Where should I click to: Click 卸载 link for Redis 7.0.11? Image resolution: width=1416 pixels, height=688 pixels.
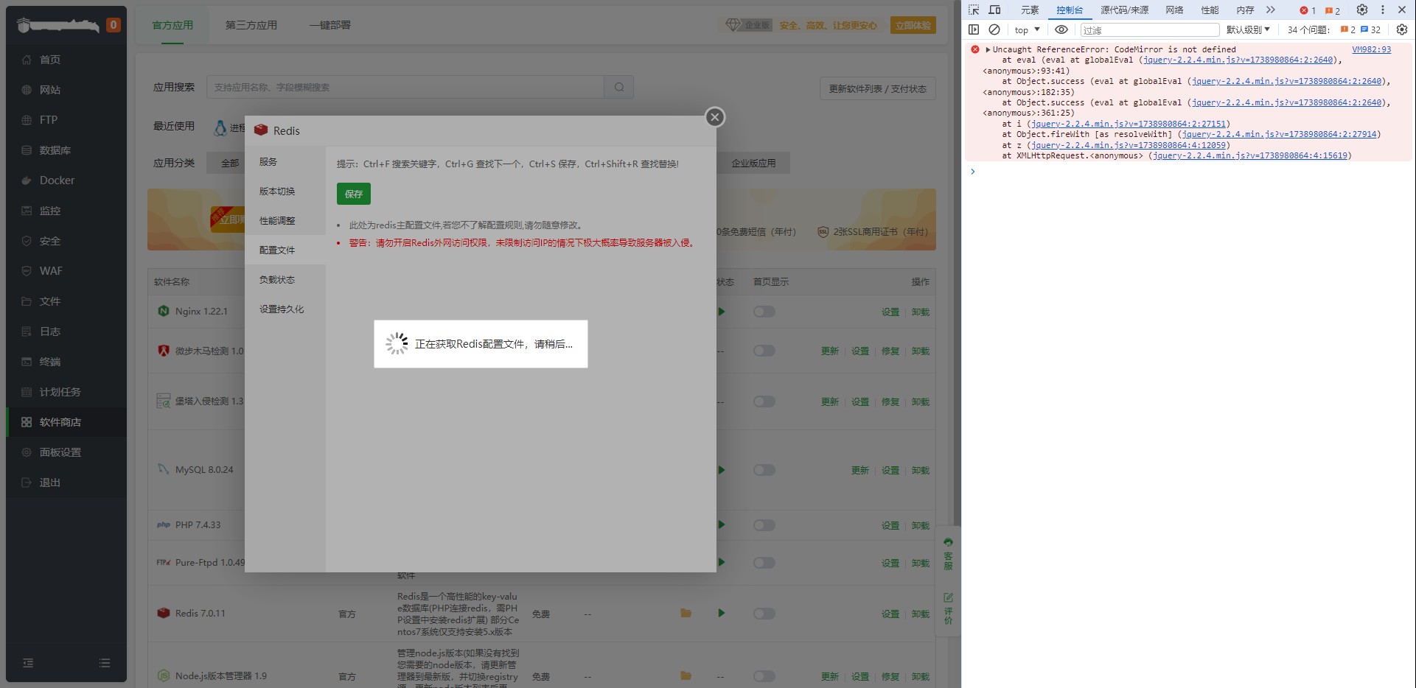(921, 614)
